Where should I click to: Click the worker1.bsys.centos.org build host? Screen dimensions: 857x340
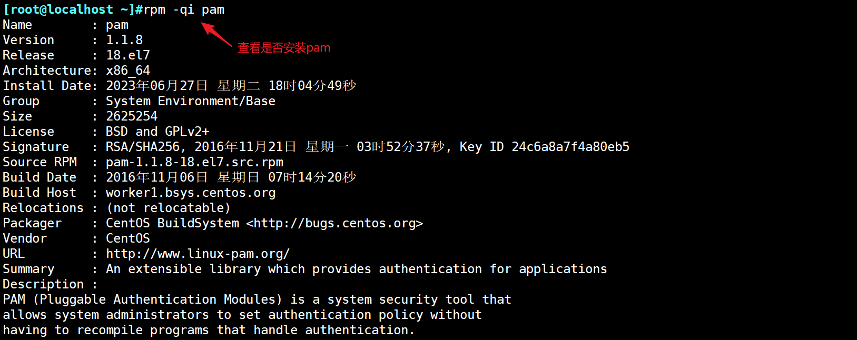click(191, 193)
